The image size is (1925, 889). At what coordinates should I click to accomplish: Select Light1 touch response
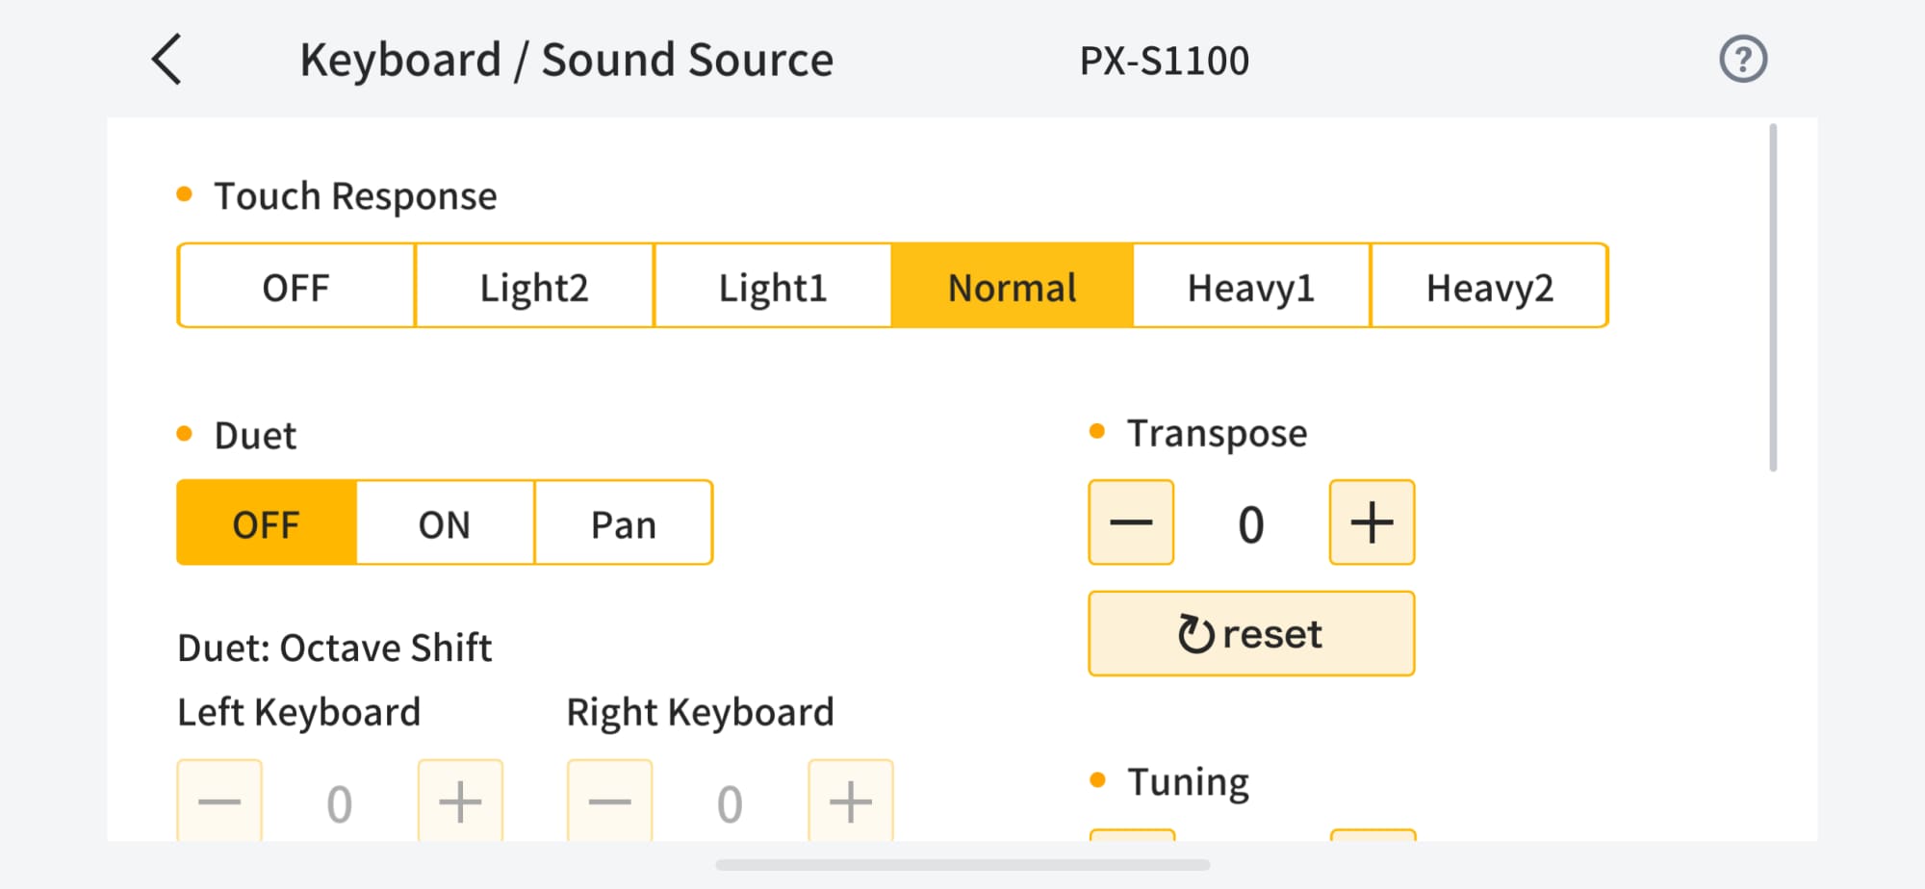pyautogui.click(x=773, y=287)
